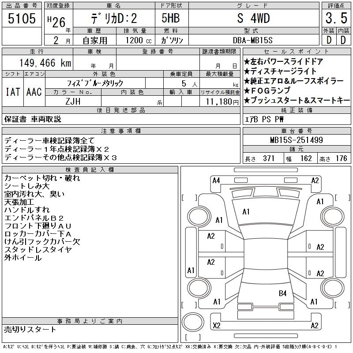Click inspector note フロント下廻りAU
353x353 pixels.
point(38,226)
